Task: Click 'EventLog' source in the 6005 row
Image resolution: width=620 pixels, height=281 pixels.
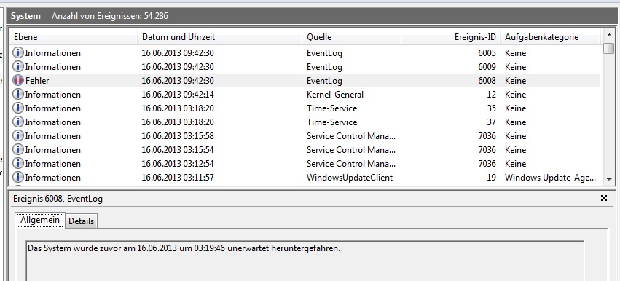Action: (x=324, y=53)
